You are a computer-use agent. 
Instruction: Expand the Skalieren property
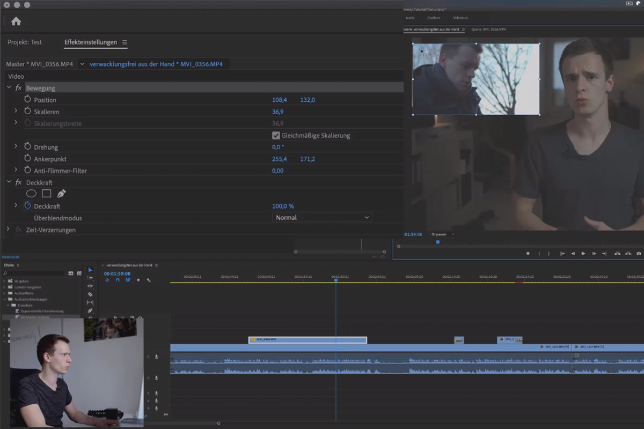click(x=16, y=111)
